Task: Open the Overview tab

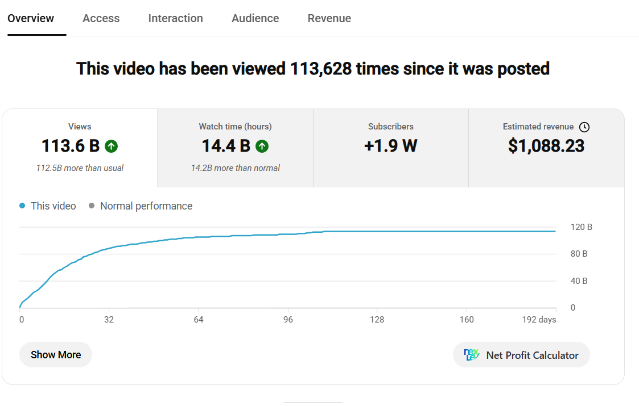Action: pyautogui.click(x=31, y=18)
